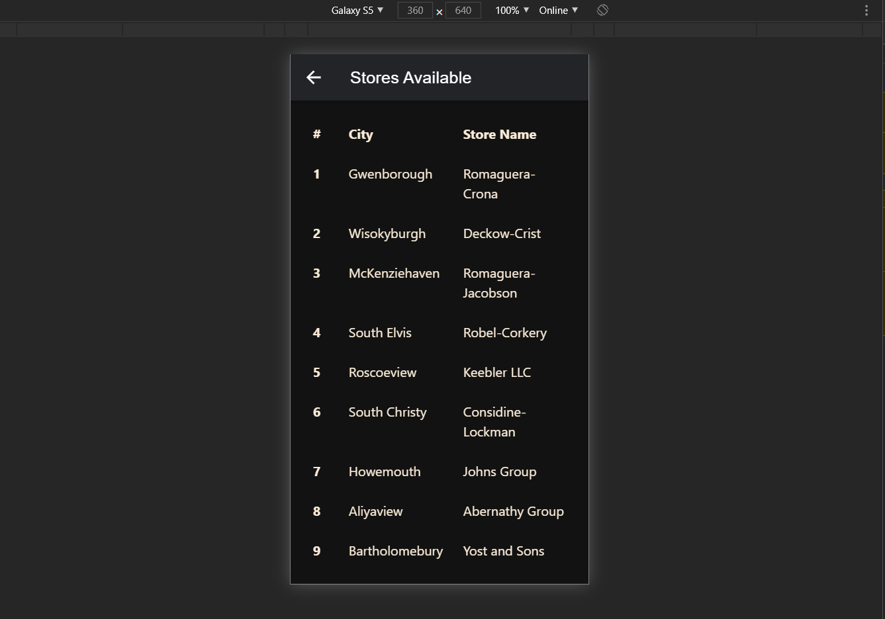
Task: Click the dimension separator x between 360 and 640
Action: 439,13
